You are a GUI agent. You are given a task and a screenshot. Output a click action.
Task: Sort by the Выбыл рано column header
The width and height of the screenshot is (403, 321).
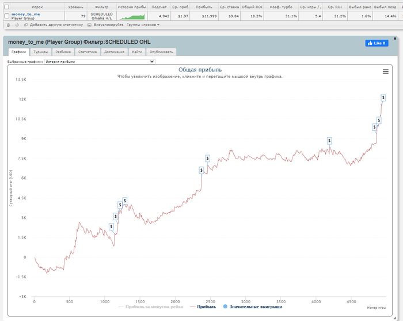coord(360,7)
